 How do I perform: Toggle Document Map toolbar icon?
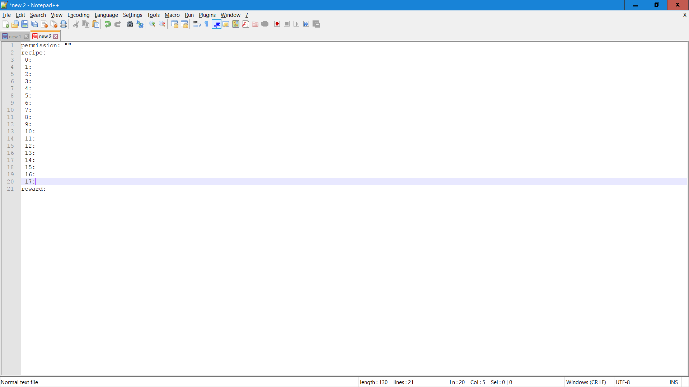(x=235, y=24)
